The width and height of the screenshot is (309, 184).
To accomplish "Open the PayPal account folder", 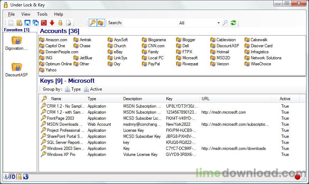I will point(151,64).
